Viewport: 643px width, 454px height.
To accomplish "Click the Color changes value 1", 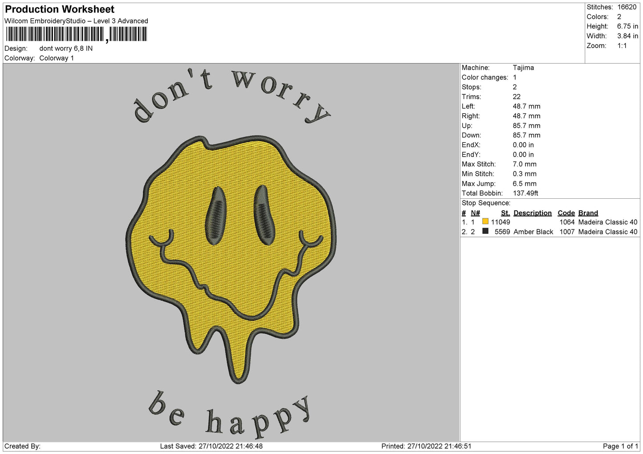I will pyautogui.click(x=514, y=77).
